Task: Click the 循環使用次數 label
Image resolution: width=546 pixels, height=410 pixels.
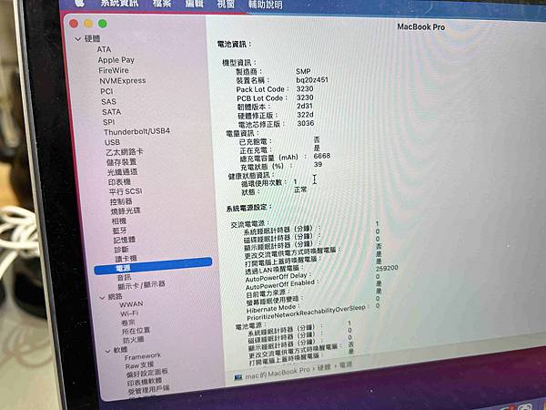Action: click(x=262, y=183)
